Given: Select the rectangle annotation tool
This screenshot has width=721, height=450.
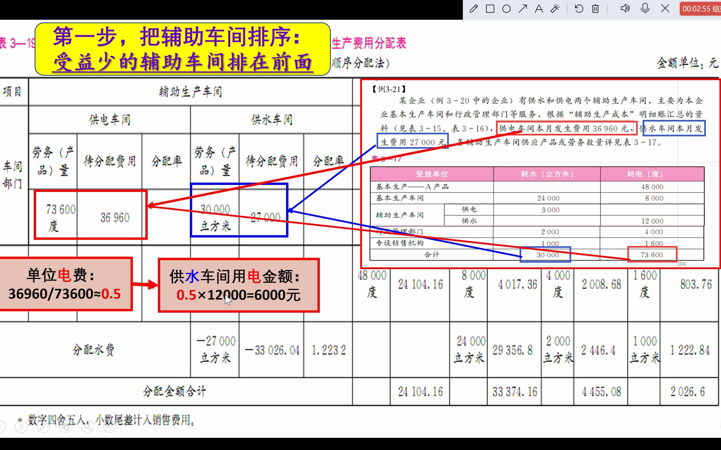Looking at the screenshot, I should click(x=490, y=9).
